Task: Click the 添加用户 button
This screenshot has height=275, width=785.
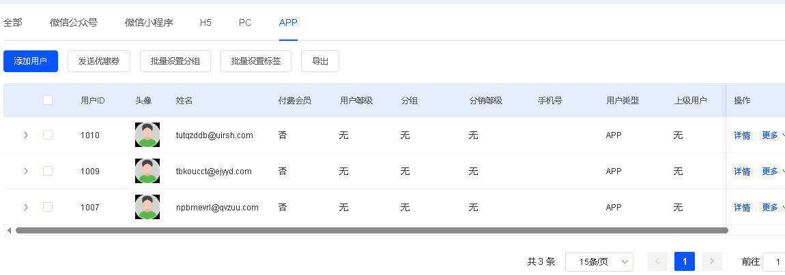Action: 31,61
